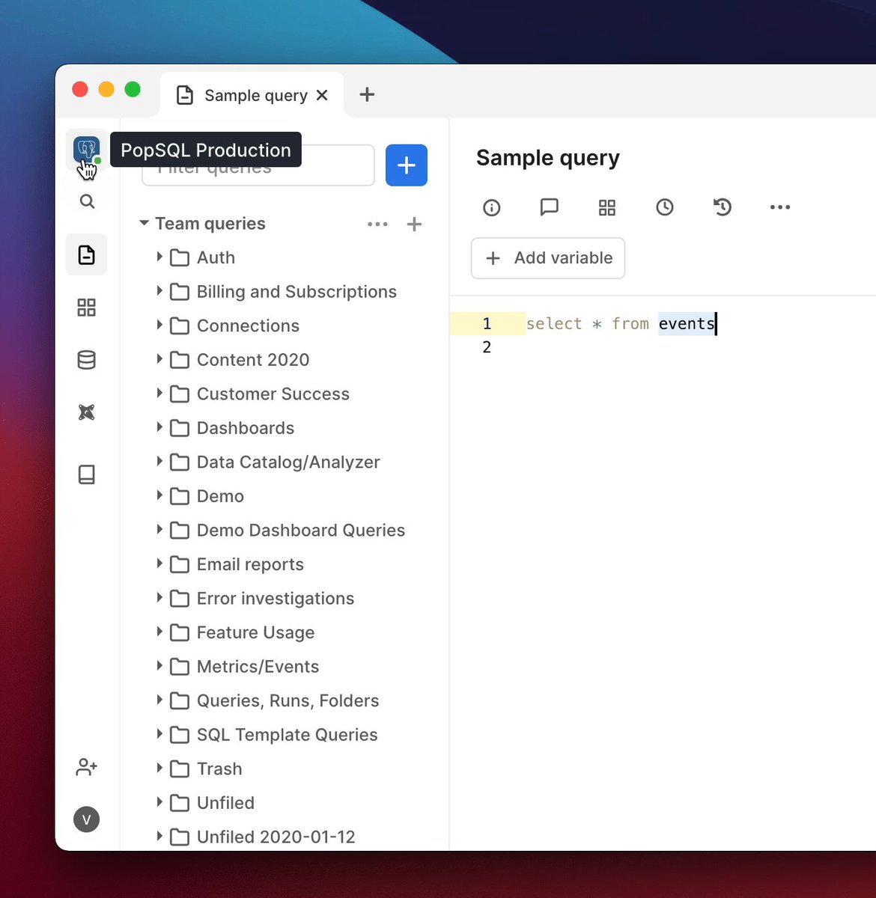Screen dimensions: 876x898
Task: Click the Team queries heading
Action: (210, 224)
